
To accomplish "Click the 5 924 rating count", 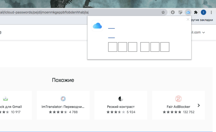I will coord(131,112).
